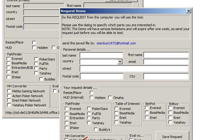Enable BossMedia in the BetPot group

[x=147, y=113]
